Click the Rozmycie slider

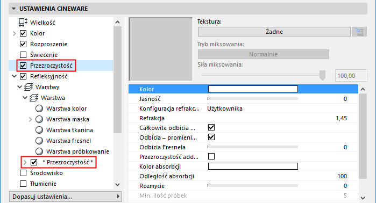(x=253, y=185)
